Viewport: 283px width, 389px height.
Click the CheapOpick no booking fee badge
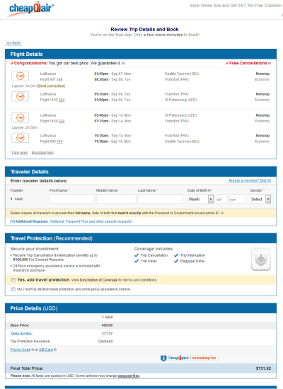click(189, 358)
